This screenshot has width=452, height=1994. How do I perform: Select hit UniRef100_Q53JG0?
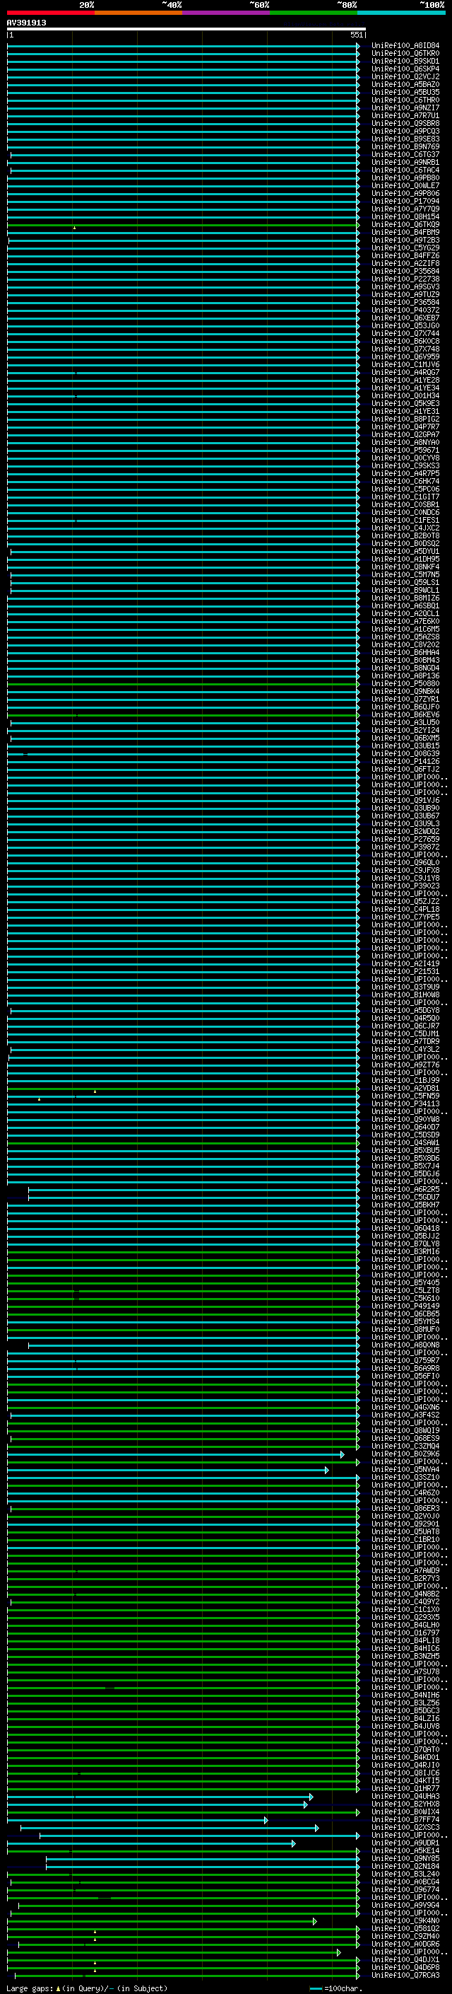click(405, 326)
